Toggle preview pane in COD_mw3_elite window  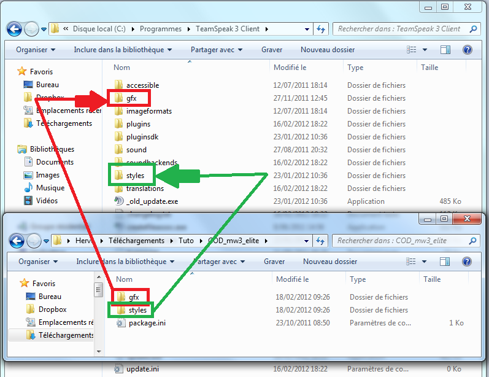pos(445,262)
